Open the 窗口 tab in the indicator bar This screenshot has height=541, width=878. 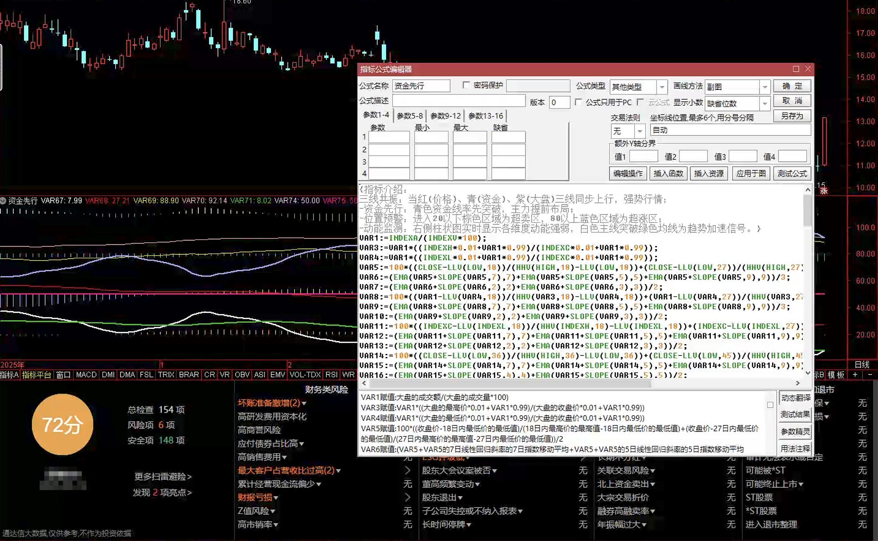[x=63, y=375]
